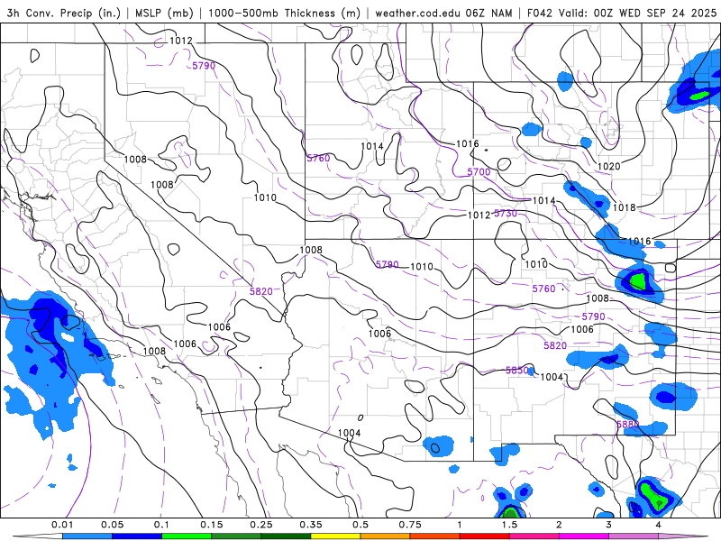Click the 1016 label beside the 5700 label
The height and width of the screenshot is (541, 721).
click(x=467, y=144)
